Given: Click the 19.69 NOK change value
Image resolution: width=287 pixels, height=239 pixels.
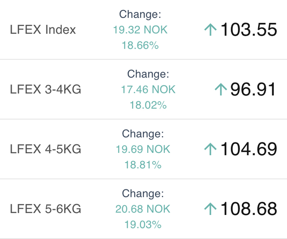Looking at the screenshot, I should (143, 149).
